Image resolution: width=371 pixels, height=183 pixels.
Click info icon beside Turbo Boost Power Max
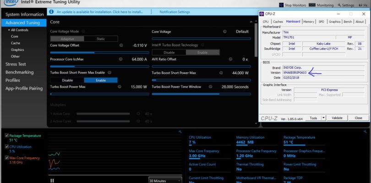pyautogui.click(x=120, y=87)
